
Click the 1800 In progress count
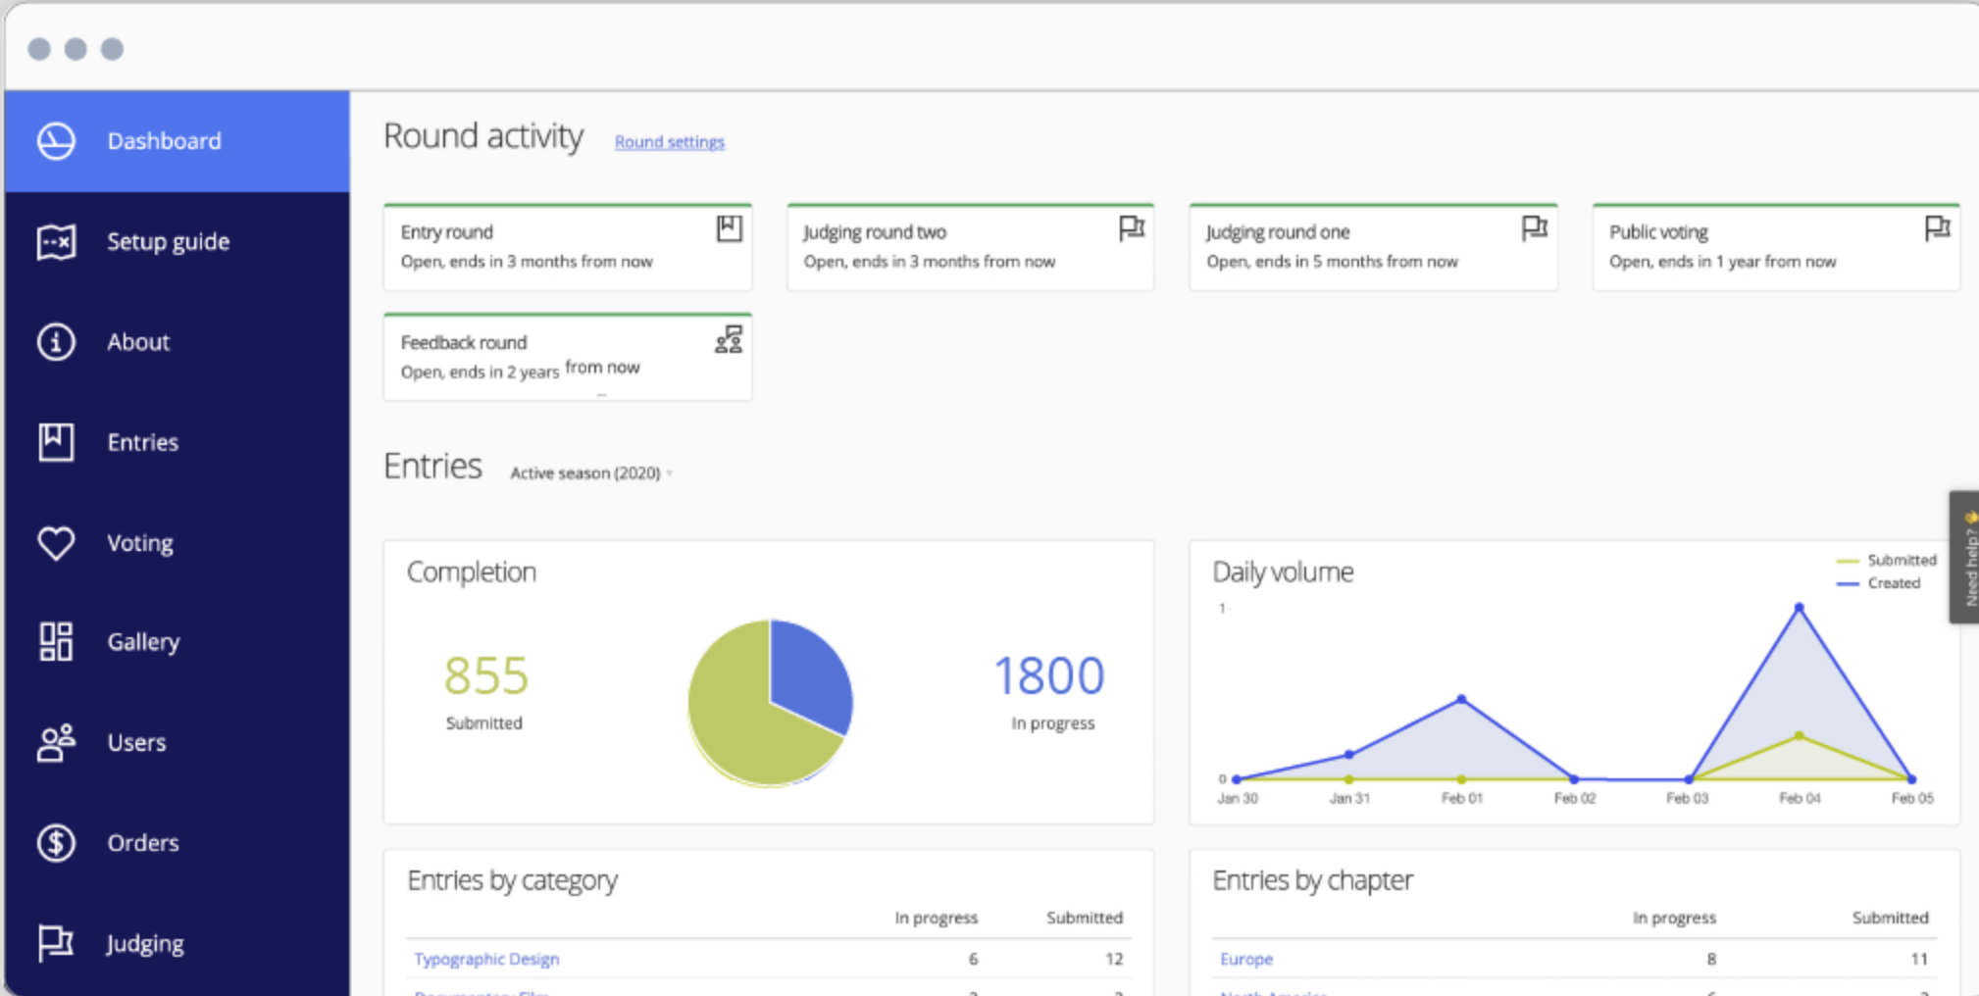pos(1049,676)
